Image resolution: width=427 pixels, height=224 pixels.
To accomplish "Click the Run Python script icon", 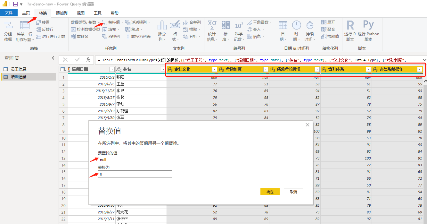I will point(368,26).
